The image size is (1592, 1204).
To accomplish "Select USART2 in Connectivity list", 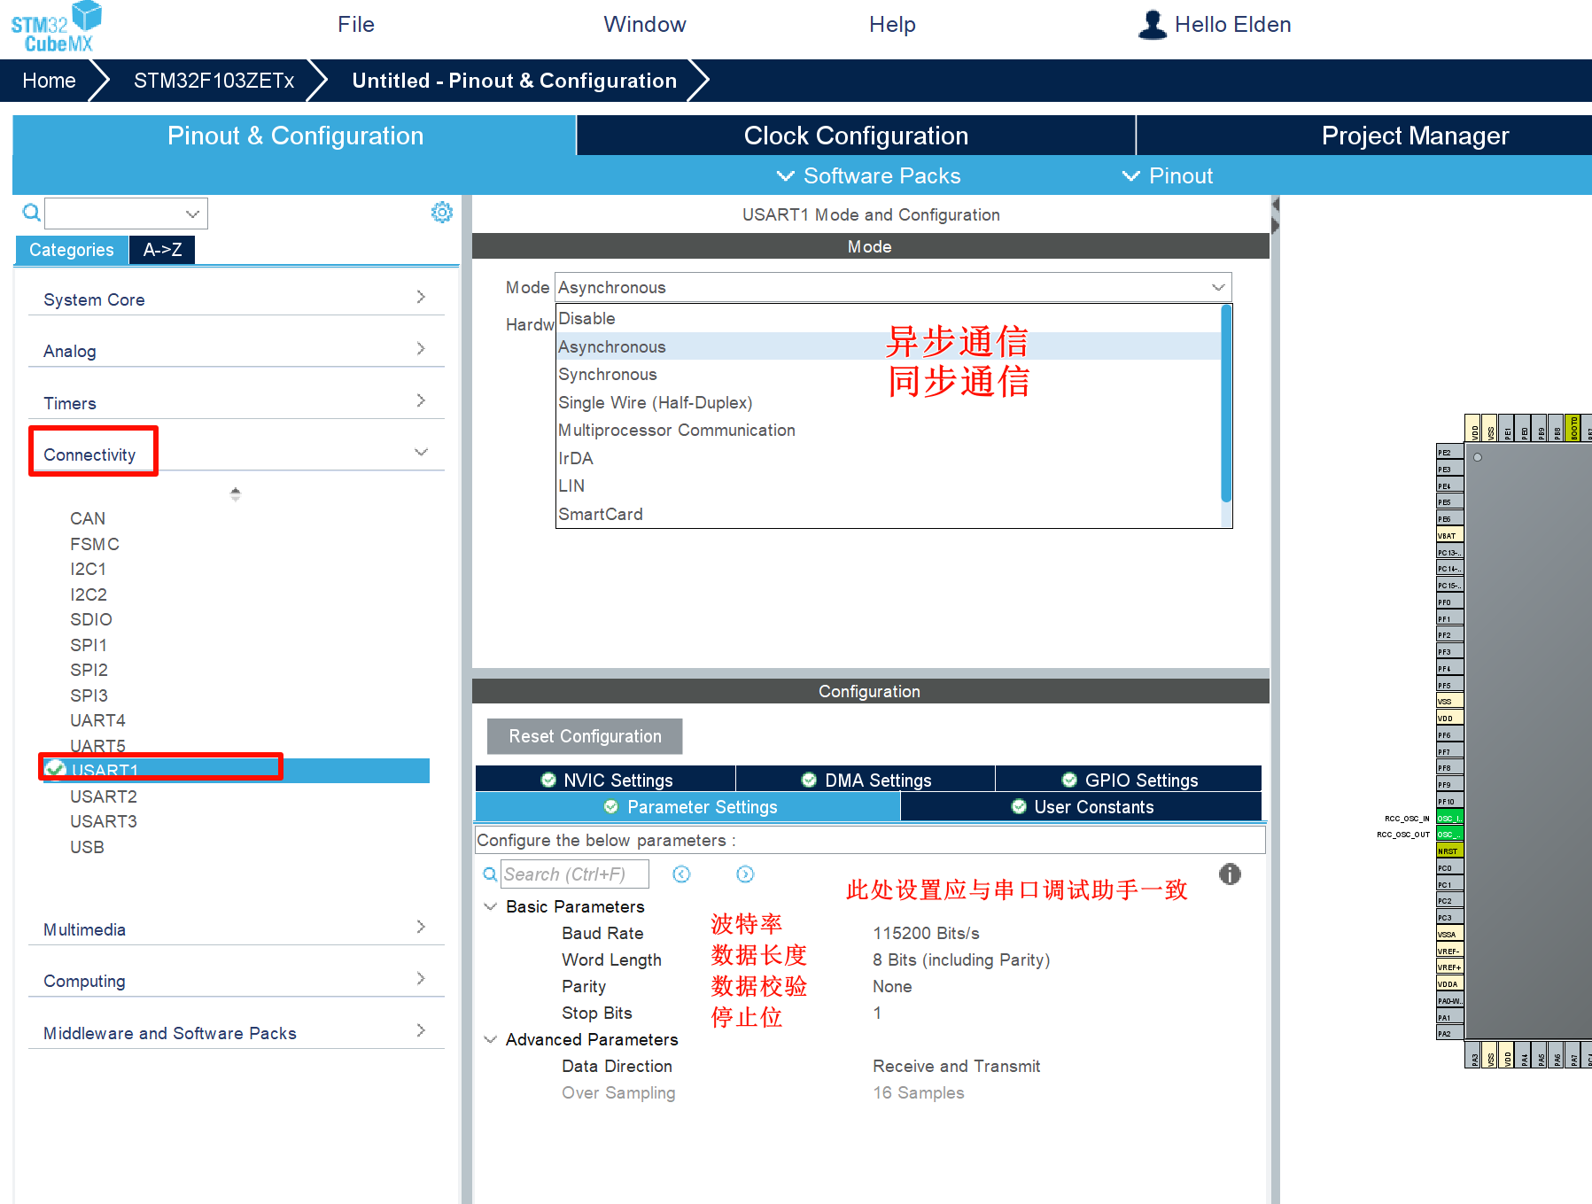I will click(104, 796).
